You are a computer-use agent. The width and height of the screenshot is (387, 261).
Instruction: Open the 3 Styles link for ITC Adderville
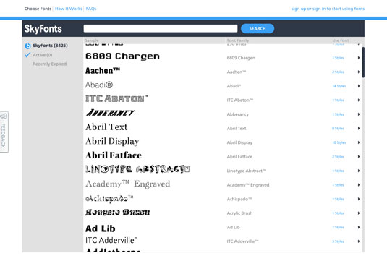tap(338, 241)
